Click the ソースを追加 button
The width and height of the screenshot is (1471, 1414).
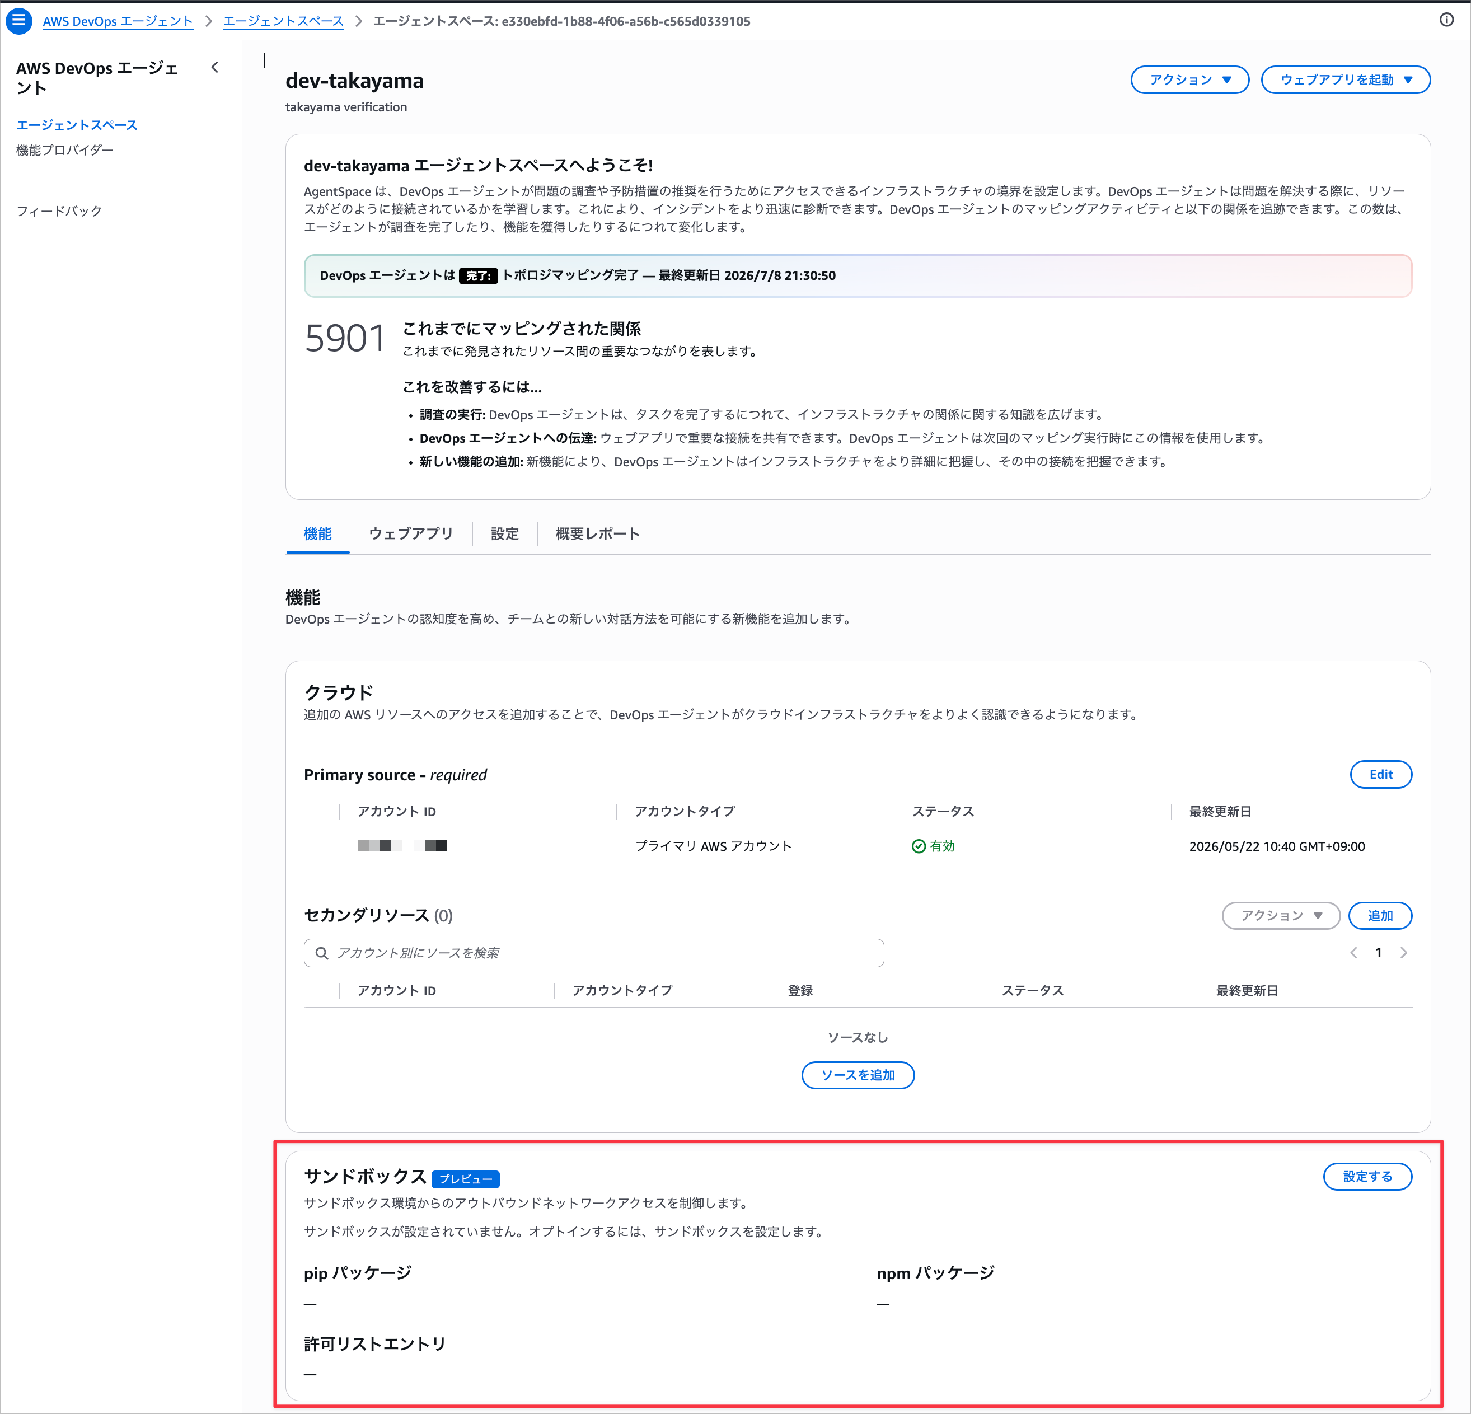coord(858,1075)
